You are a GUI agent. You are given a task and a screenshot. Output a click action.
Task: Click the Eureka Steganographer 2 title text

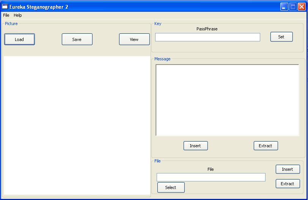39,7
